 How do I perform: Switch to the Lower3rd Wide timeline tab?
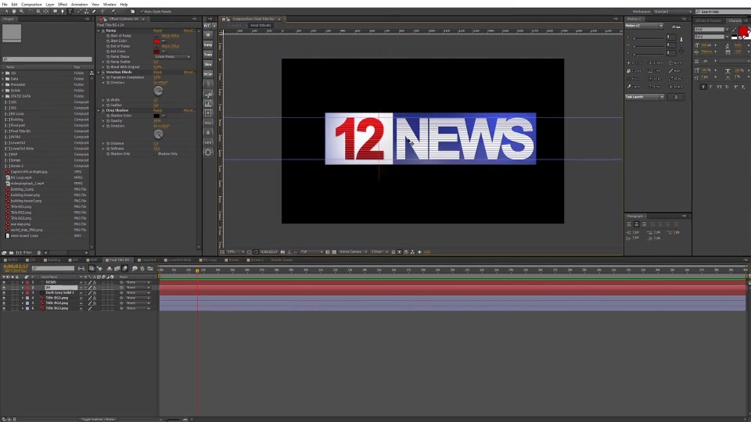tap(179, 260)
